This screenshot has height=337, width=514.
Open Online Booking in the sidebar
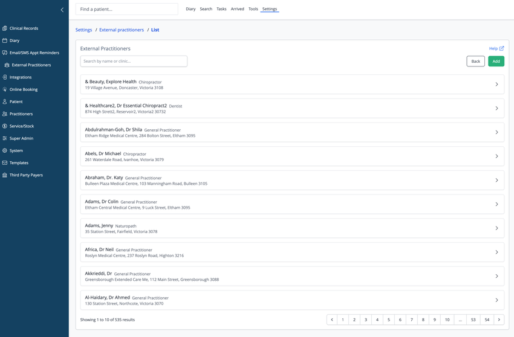pos(24,89)
